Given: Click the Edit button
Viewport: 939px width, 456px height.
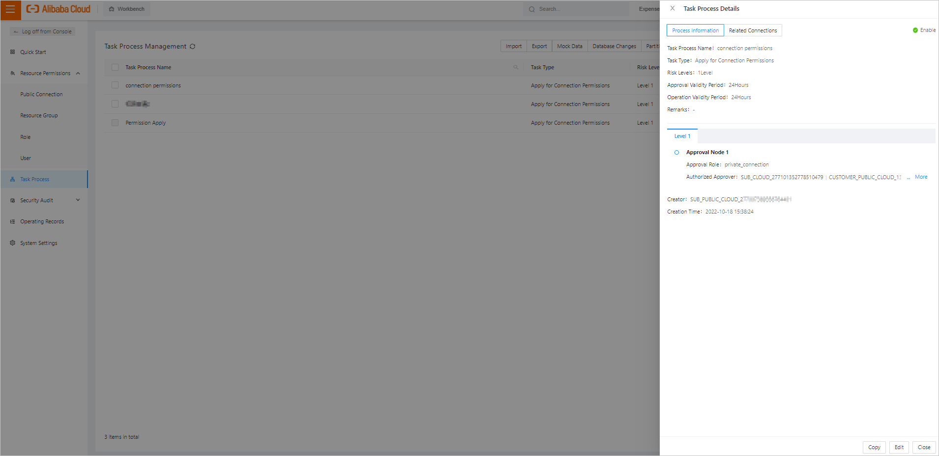Looking at the screenshot, I should (899, 447).
